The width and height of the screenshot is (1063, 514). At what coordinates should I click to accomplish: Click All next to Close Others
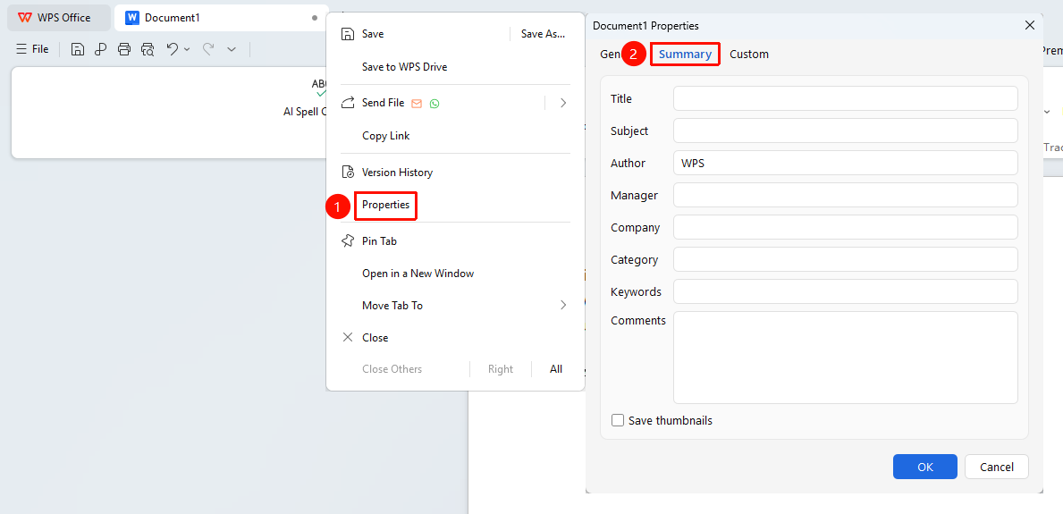556,369
